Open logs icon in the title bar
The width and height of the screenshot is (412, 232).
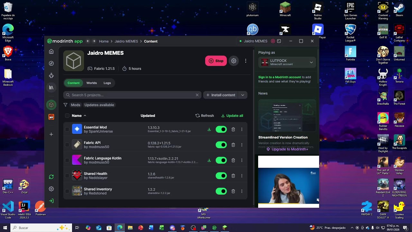(x=279, y=41)
